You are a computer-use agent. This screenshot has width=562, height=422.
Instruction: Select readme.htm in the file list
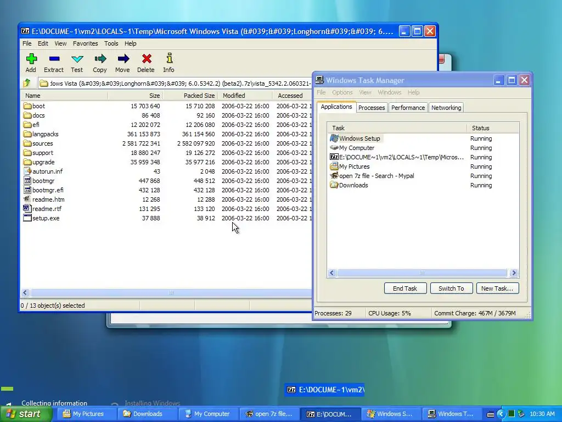tap(44, 199)
